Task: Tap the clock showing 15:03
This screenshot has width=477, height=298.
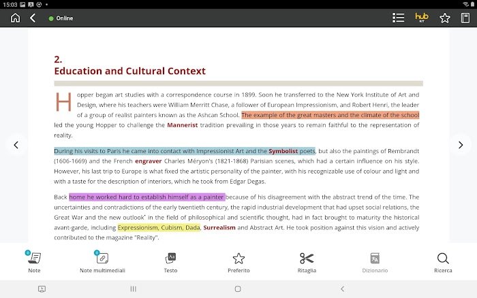Action: (10, 5)
